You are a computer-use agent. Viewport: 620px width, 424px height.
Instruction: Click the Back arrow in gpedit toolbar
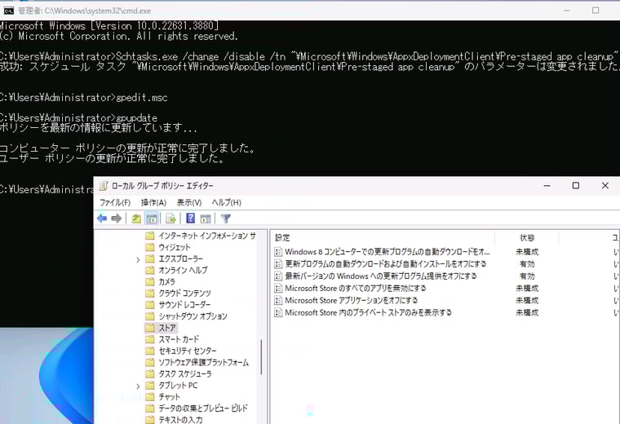pyautogui.click(x=102, y=219)
